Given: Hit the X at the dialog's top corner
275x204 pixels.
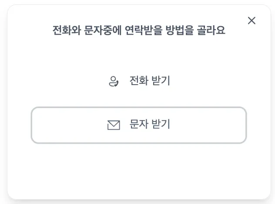Looking at the screenshot, I should click(252, 20).
